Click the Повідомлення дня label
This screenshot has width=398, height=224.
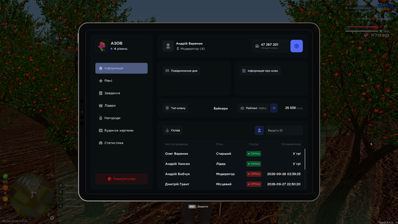coord(182,71)
